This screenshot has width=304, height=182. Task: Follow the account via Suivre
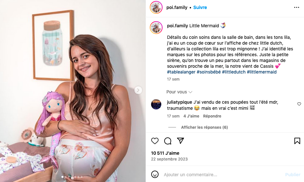point(200,7)
